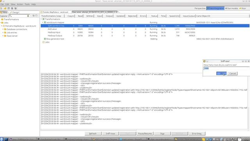
Task: Edit the rows-to-see number field
Action: [x=226, y=69]
